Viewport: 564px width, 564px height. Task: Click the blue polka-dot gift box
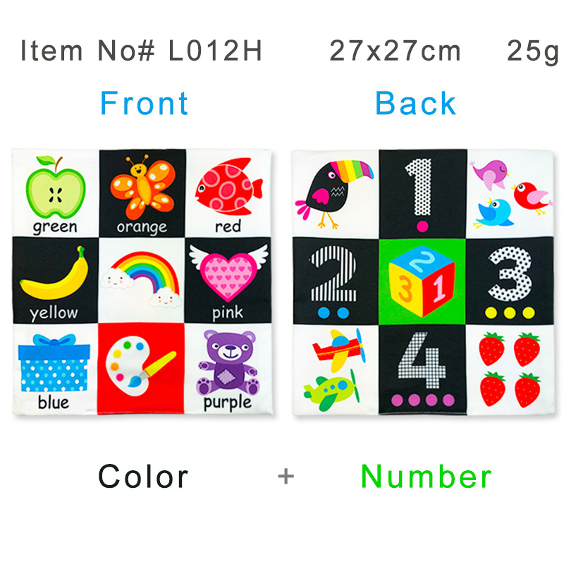point(54,362)
